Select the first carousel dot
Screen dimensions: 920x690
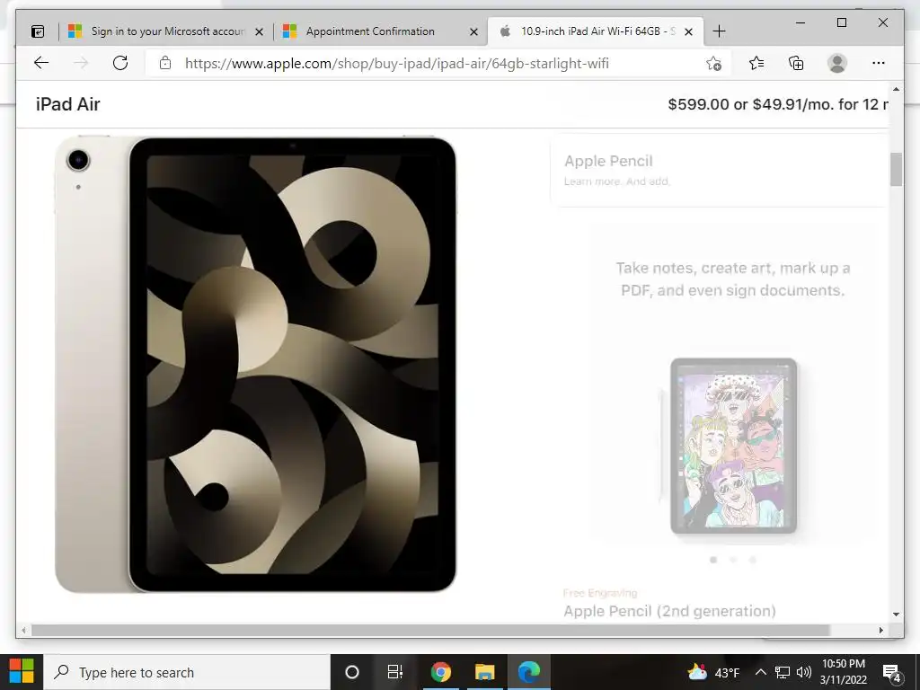713,560
